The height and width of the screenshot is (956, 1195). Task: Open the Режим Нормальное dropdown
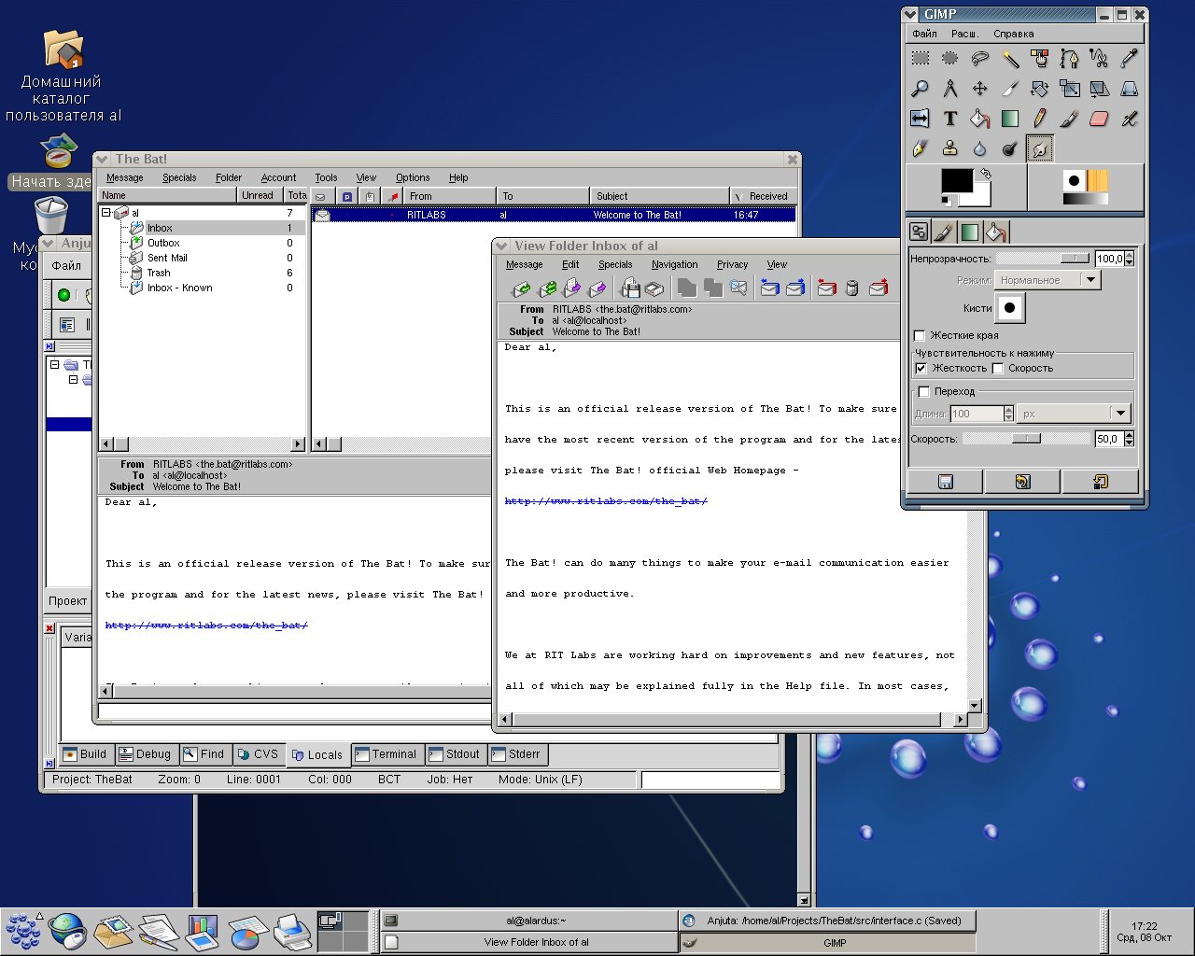click(x=1047, y=279)
